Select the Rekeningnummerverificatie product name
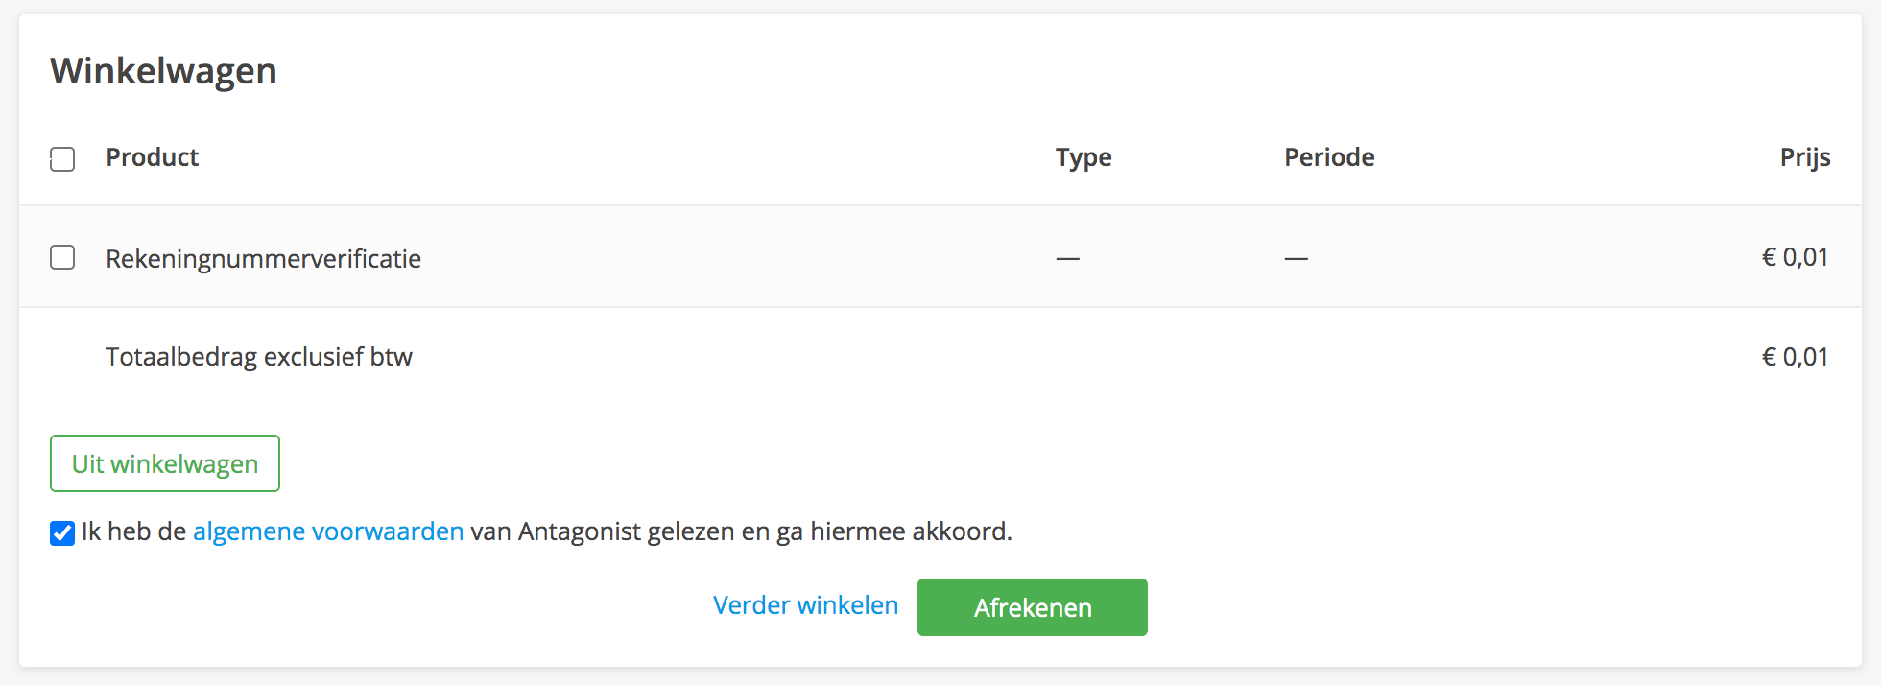Image resolution: width=1881 pixels, height=685 pixels. pos(263,258)
